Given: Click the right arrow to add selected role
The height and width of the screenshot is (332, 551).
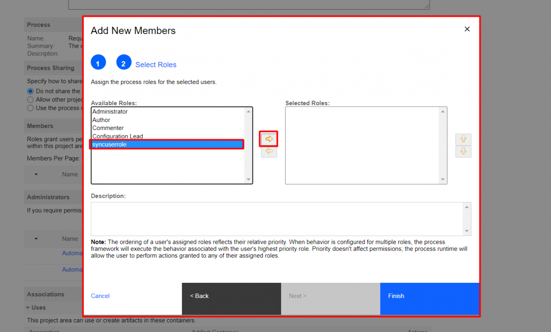Looking at the screenshot, I should coord(269,139).
